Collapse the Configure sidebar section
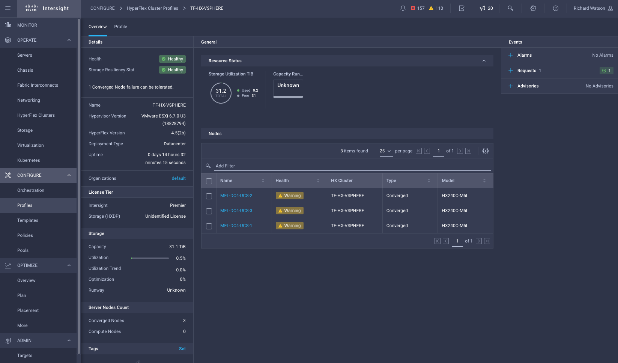Image resolution: width=618 pixels, height=363 pixels. [69, 175]
